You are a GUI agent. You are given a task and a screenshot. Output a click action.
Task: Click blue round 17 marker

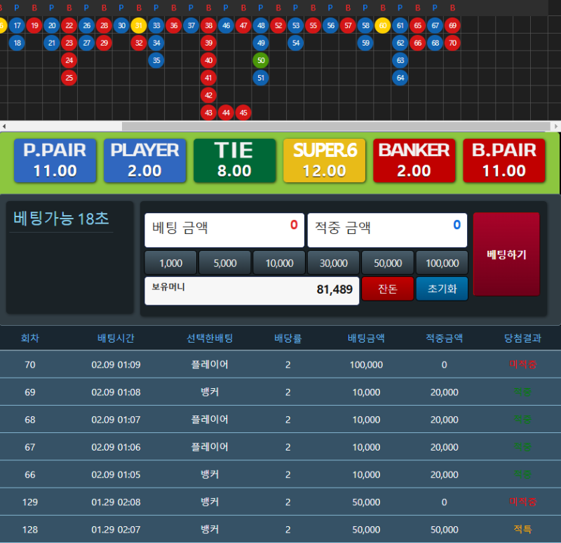click(17, 25)
